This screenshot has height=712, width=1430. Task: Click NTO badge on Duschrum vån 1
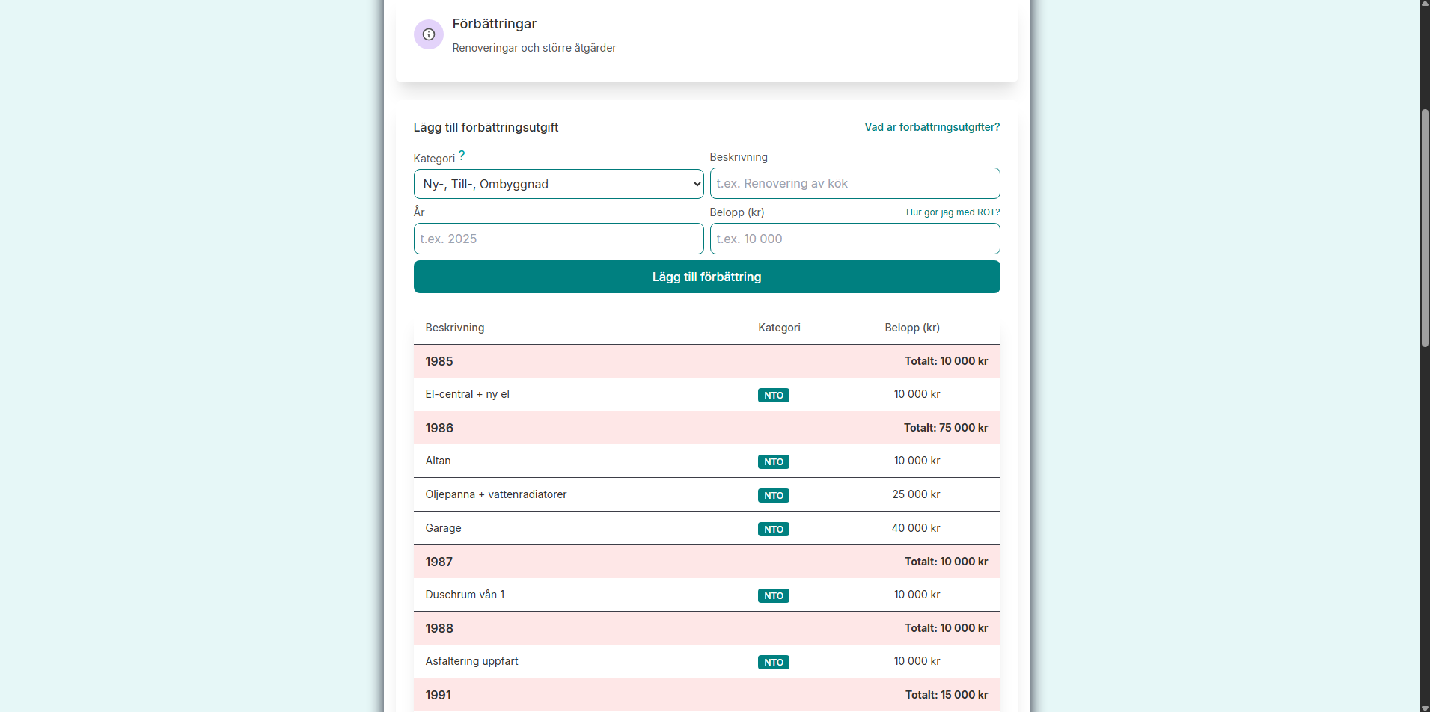773,595
